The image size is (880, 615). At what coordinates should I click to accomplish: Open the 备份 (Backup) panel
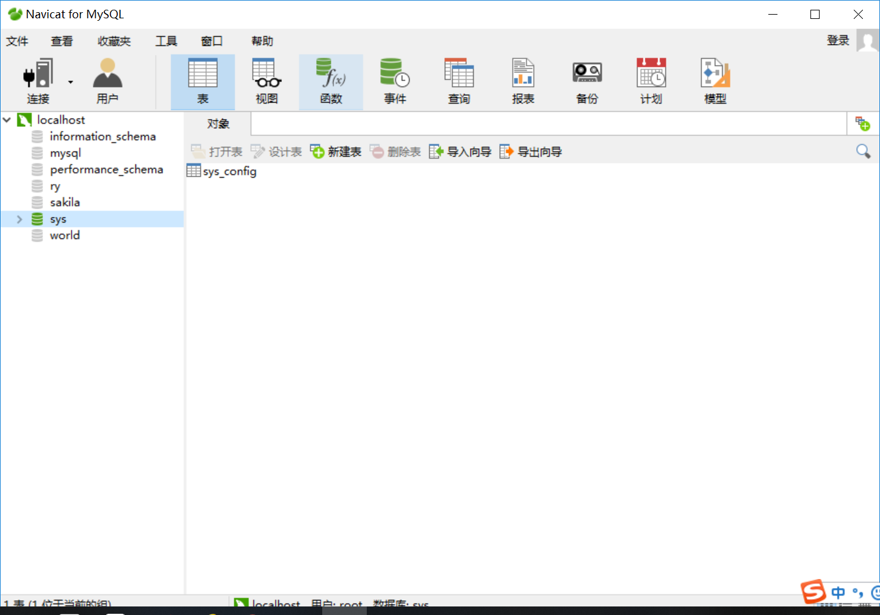click(586, 81)
